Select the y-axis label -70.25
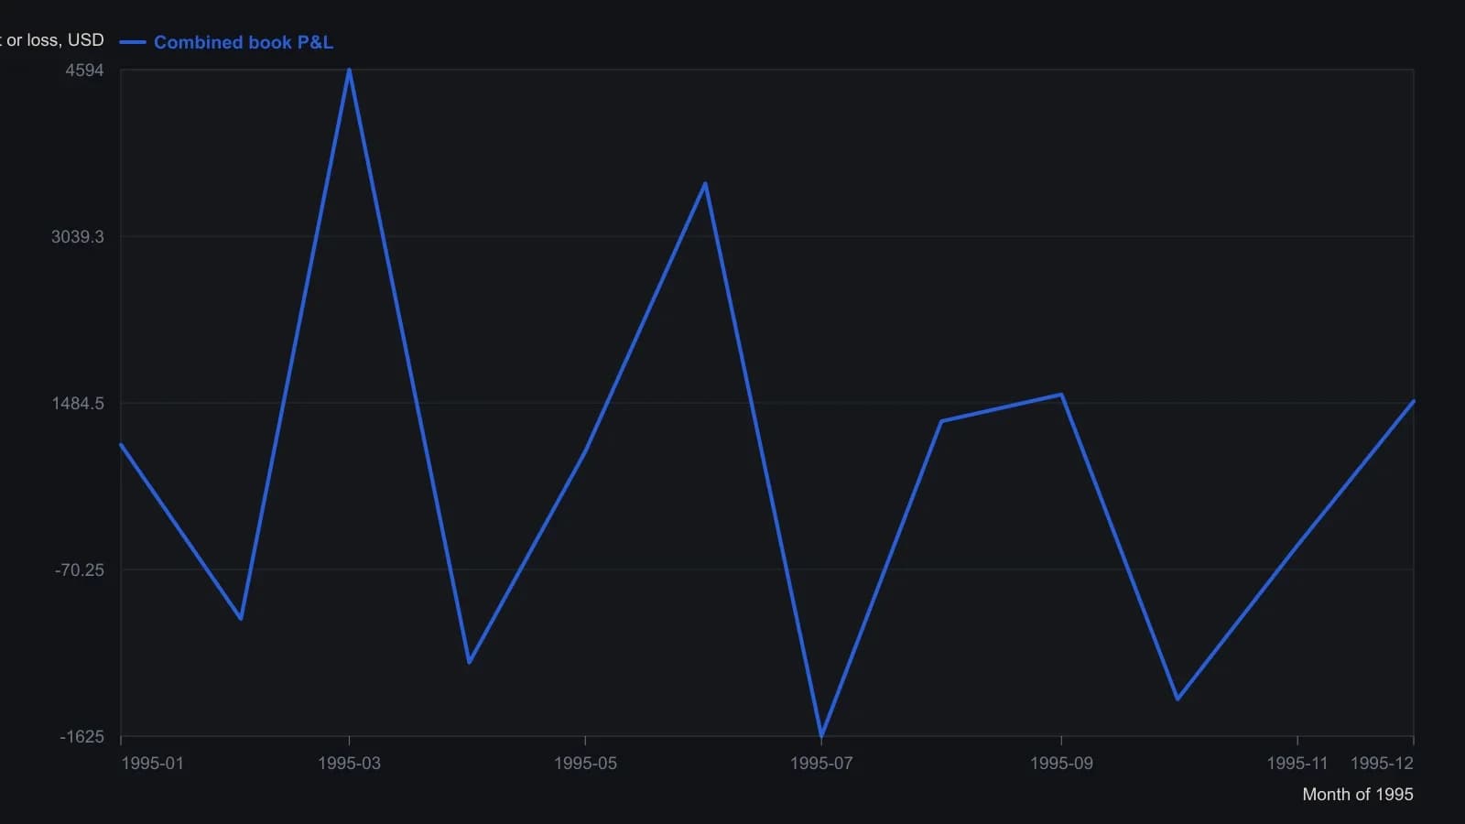Viewport: 1465px width, 824px height. click(80, 570)
